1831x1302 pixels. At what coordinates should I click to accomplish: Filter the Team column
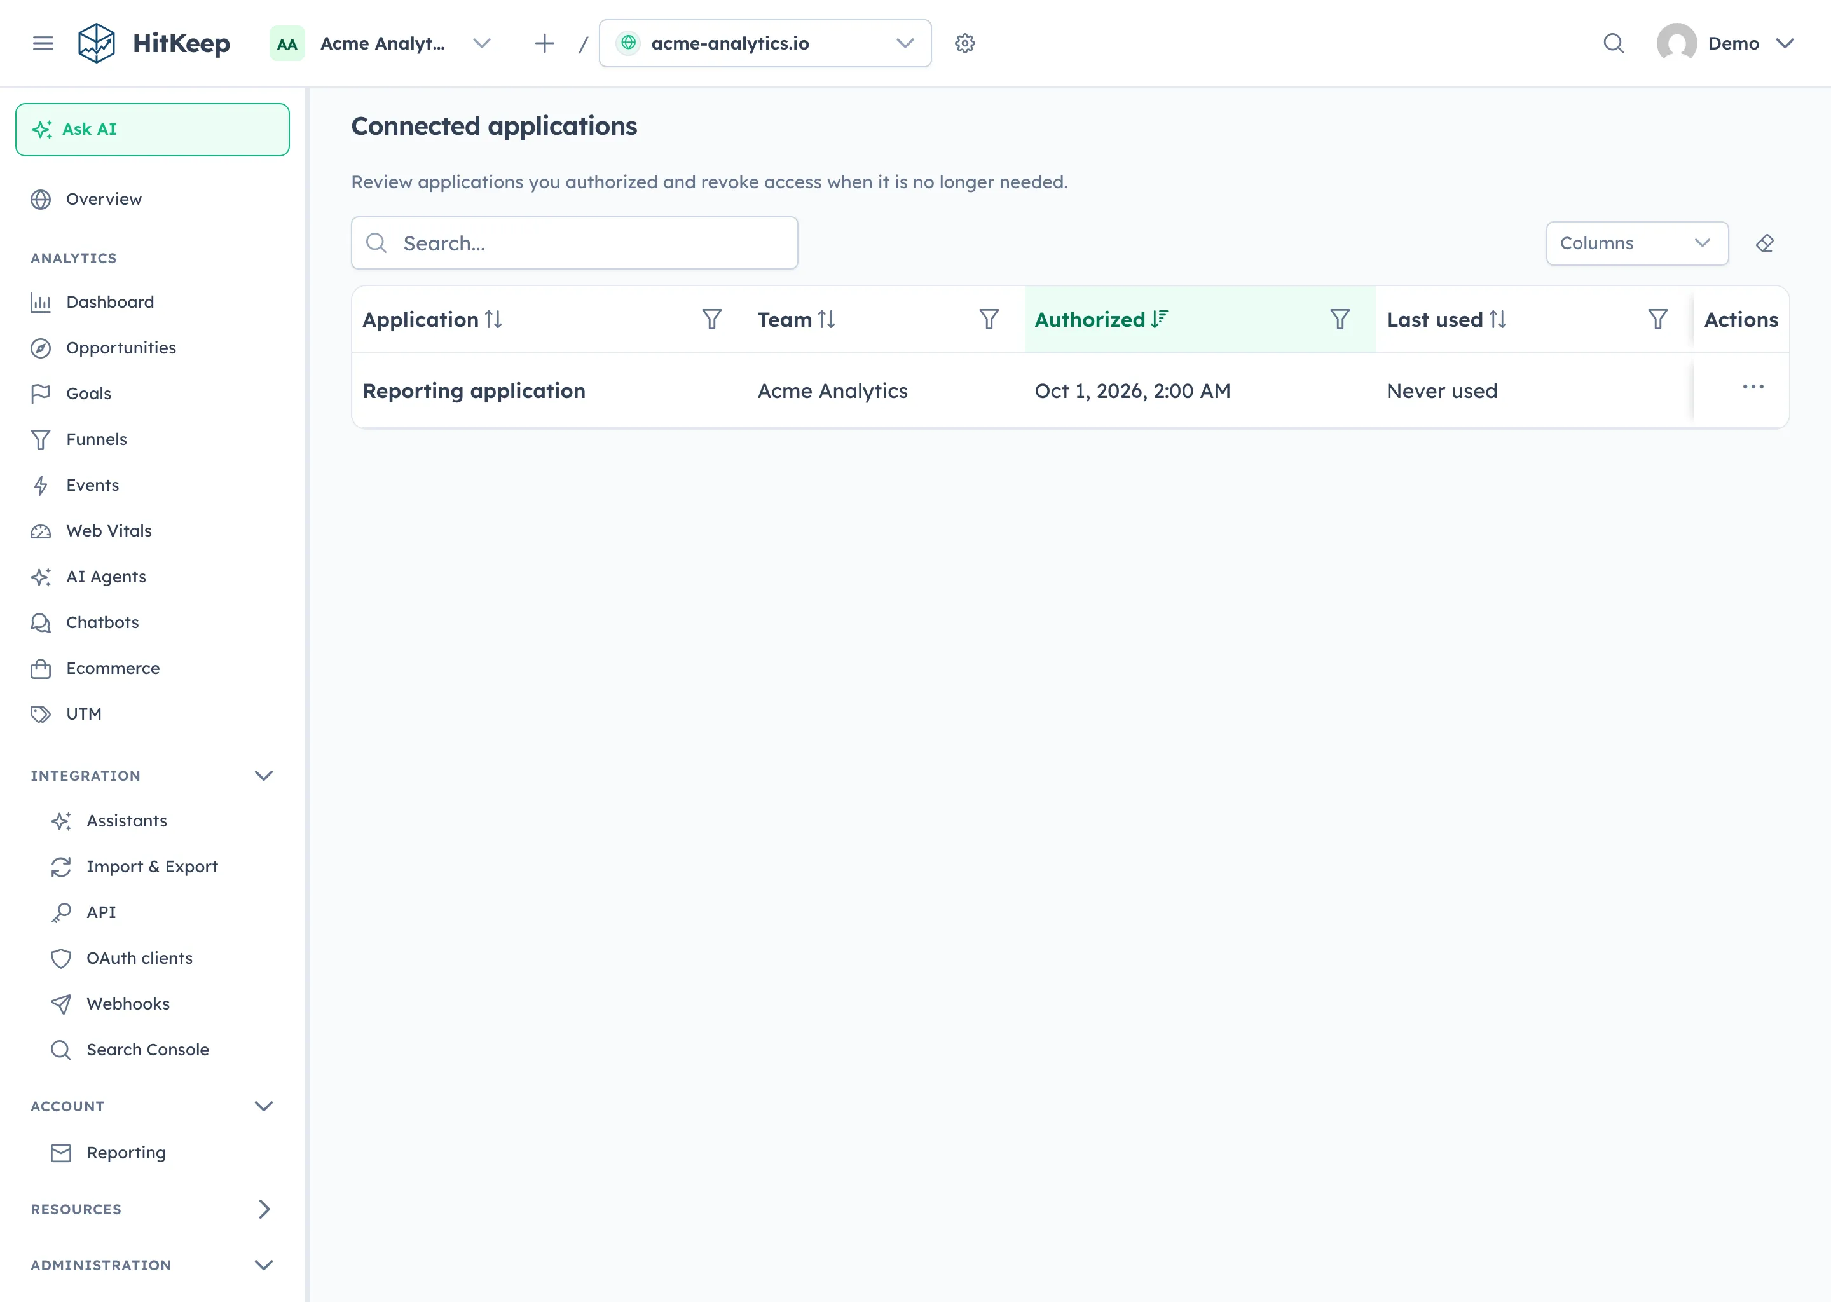[x=989, y=319]
